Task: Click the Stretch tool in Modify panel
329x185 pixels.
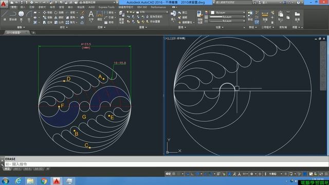Action: pyautogui.click(x=47, y=22)
